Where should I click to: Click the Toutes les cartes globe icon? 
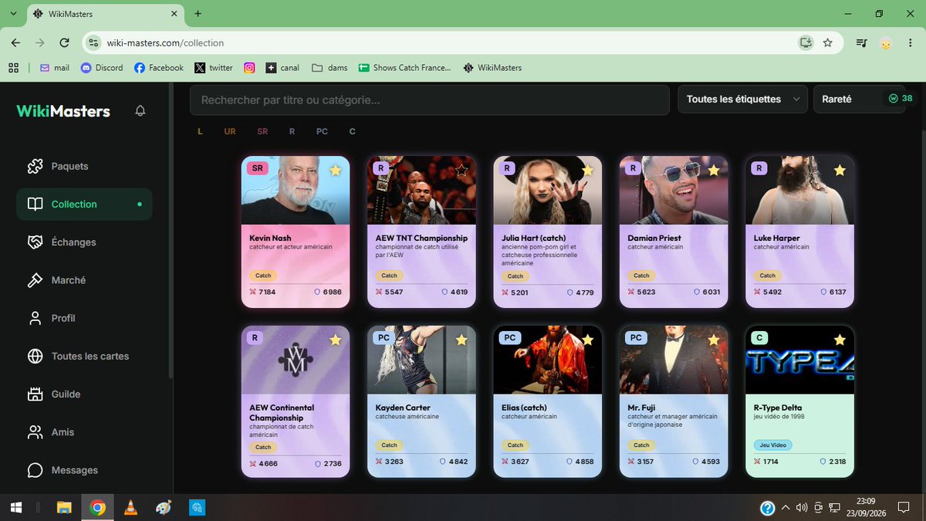point(35,356)
